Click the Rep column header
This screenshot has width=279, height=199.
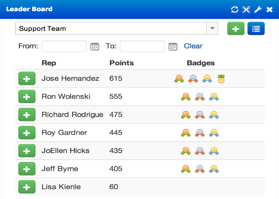tap(49, 63)
